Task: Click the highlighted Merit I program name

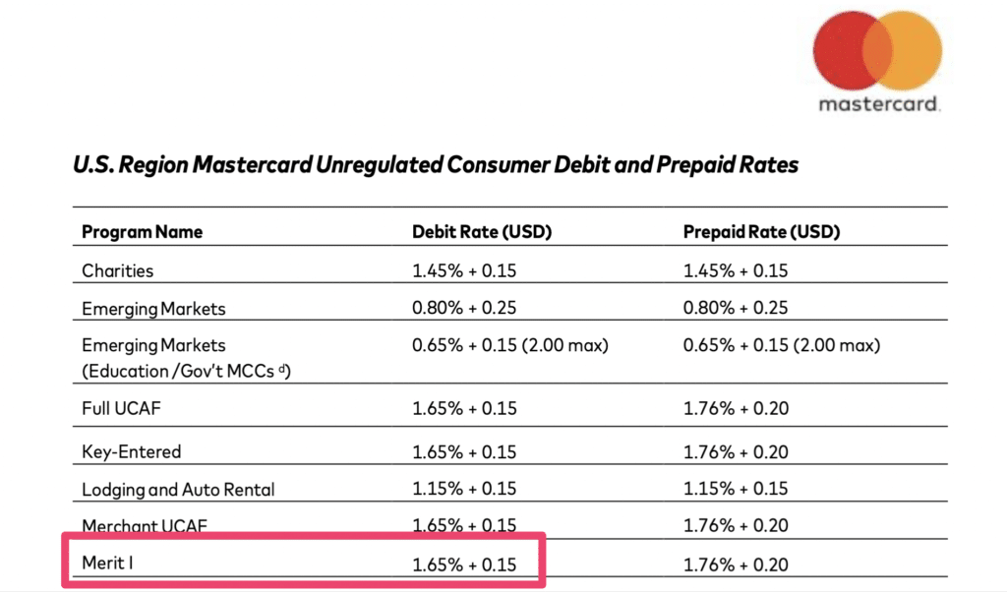Action: click(105, 564)
